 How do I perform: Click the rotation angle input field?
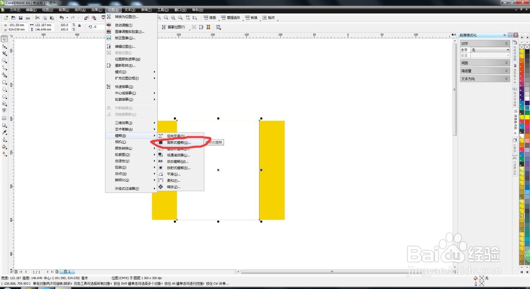click(99, 27)
